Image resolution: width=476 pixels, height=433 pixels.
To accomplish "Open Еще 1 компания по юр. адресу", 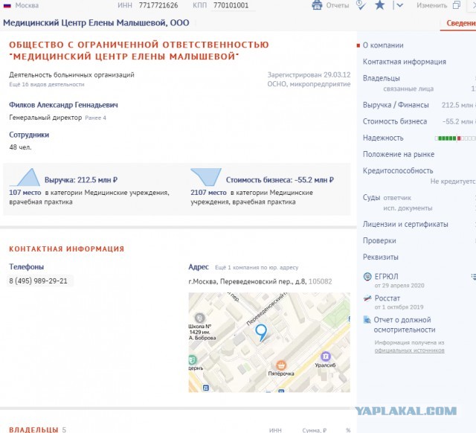I will (x=257, y=268).
